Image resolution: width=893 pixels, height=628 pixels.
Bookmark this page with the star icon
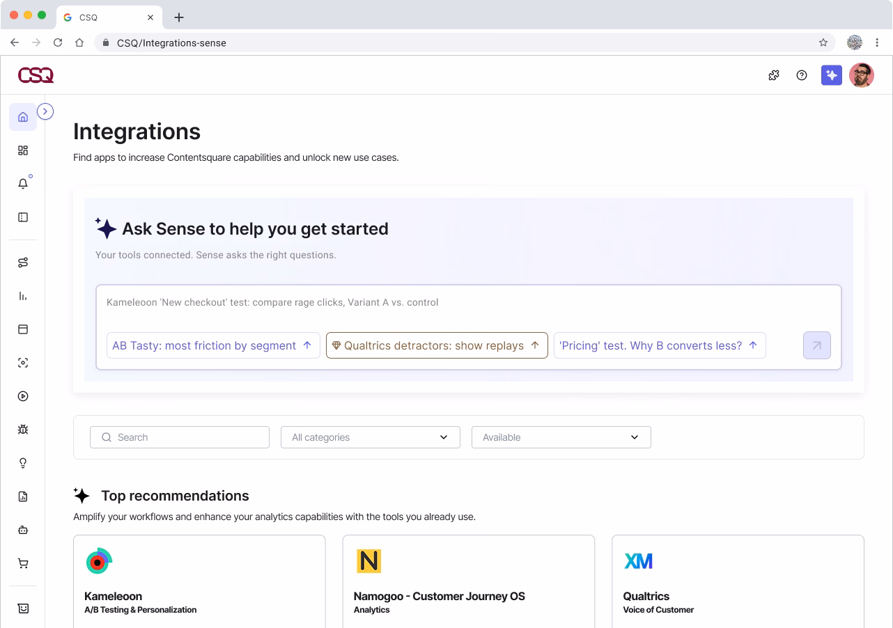(x=823, y=42)
